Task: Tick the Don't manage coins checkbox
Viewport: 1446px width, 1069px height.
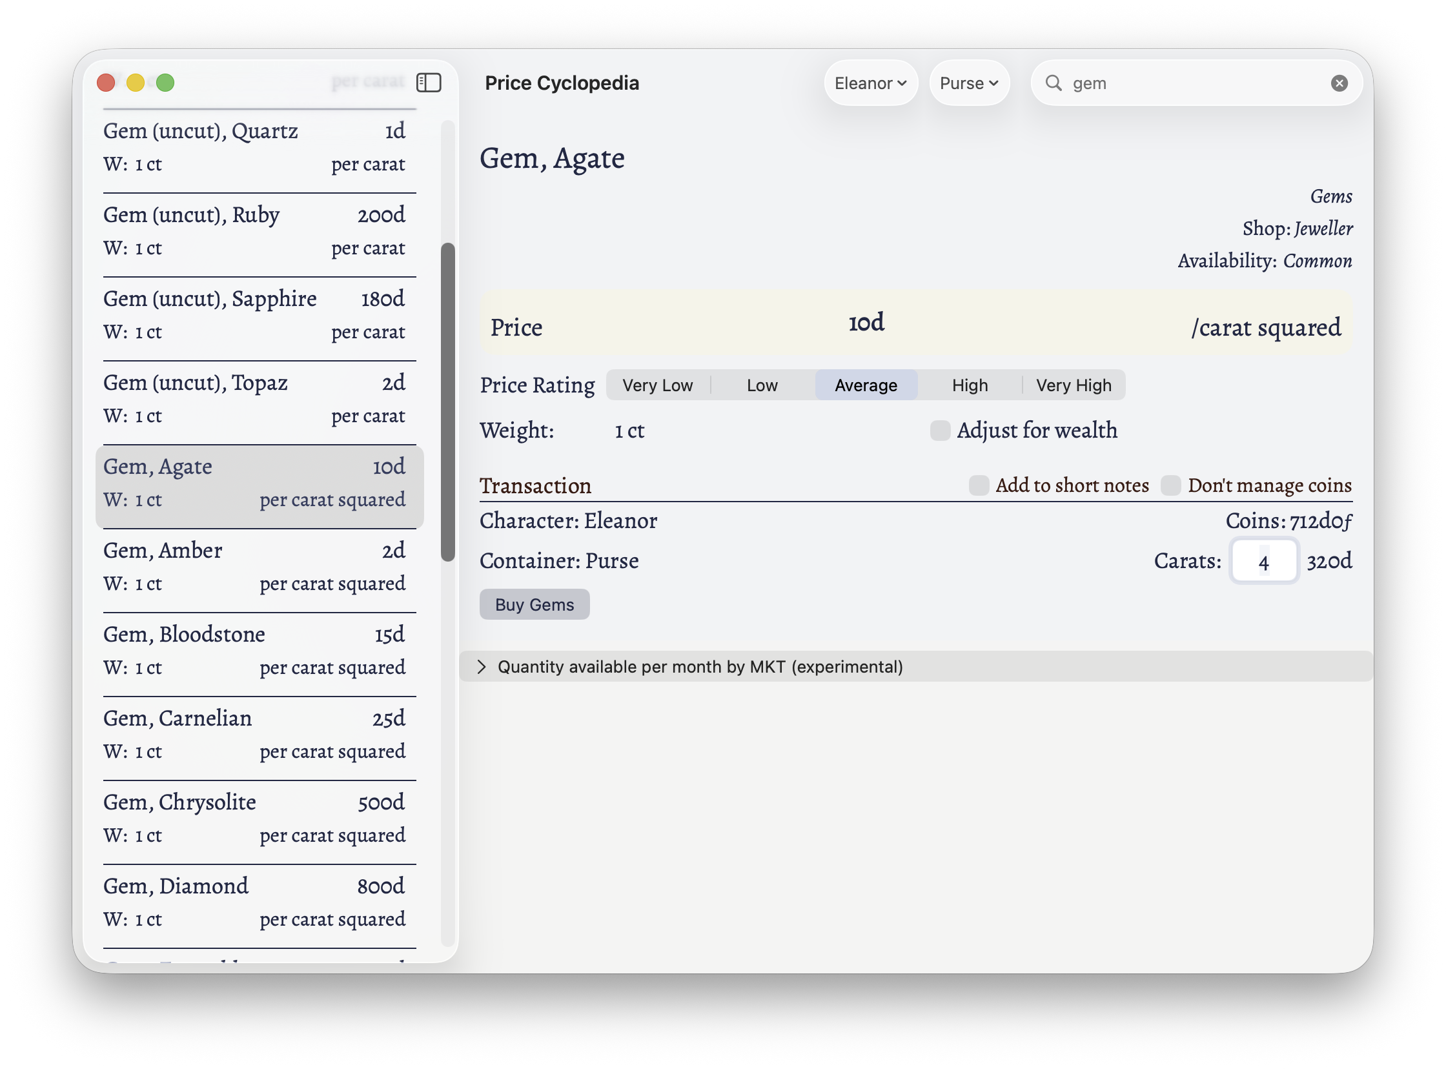Action: click(1170, 485)
